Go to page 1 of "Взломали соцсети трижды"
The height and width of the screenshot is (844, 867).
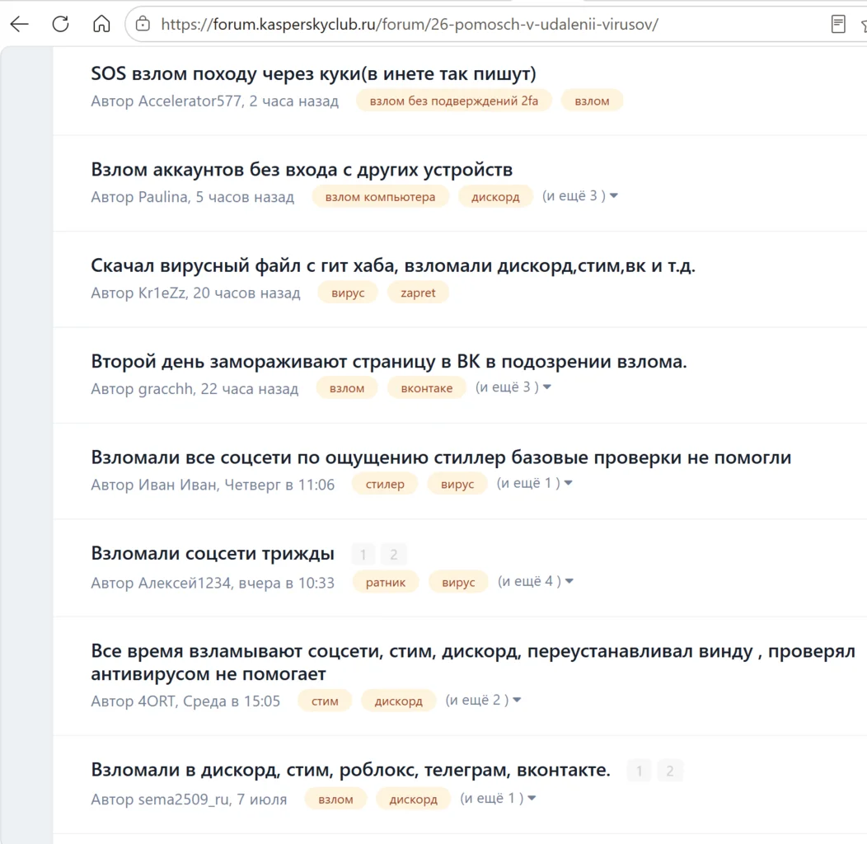tap(363, 554)
